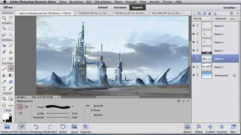Image resolution: width=241 pixels, height=135 pixels.
Task: Open the Filter menu
Action: pyautogui.click(x=143, y=2)
